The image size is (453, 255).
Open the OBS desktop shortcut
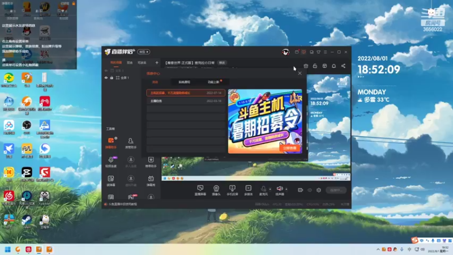click(x=27, y=127)
